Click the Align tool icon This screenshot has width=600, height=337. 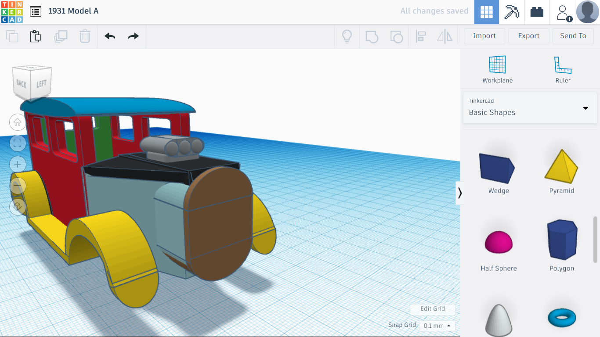pyautogui.click(x=421, y=37)
